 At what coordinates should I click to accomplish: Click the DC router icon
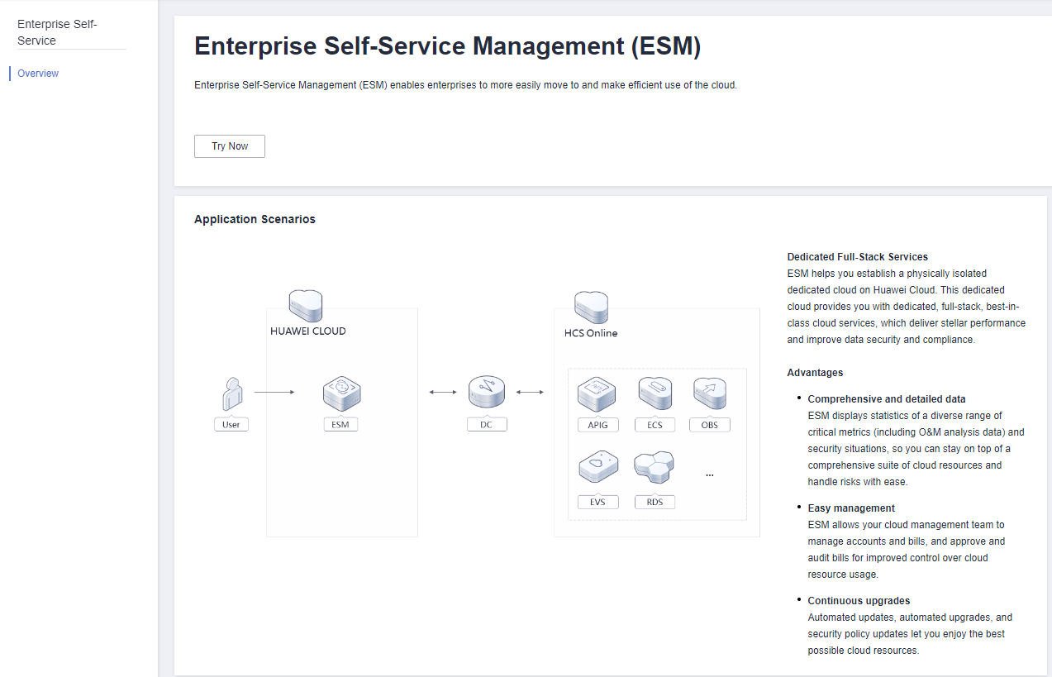point(486,393)
